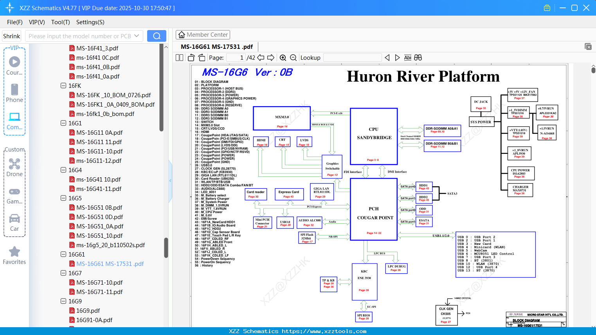
Task: Collapse the 16G1 folder
Action: 63,123
